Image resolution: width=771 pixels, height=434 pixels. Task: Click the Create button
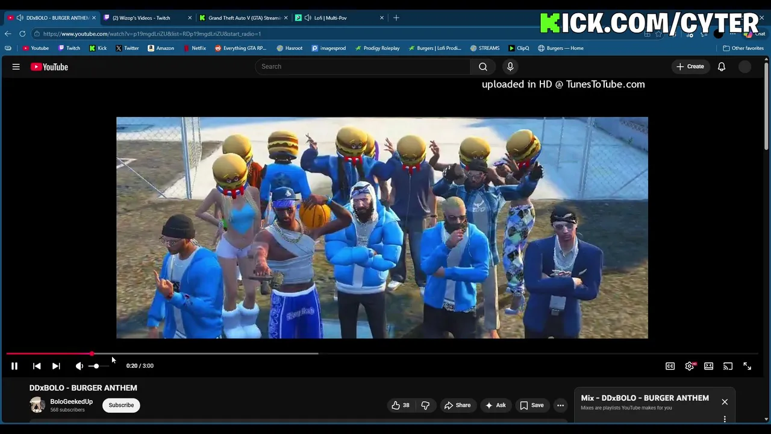[x=690, y=66]
